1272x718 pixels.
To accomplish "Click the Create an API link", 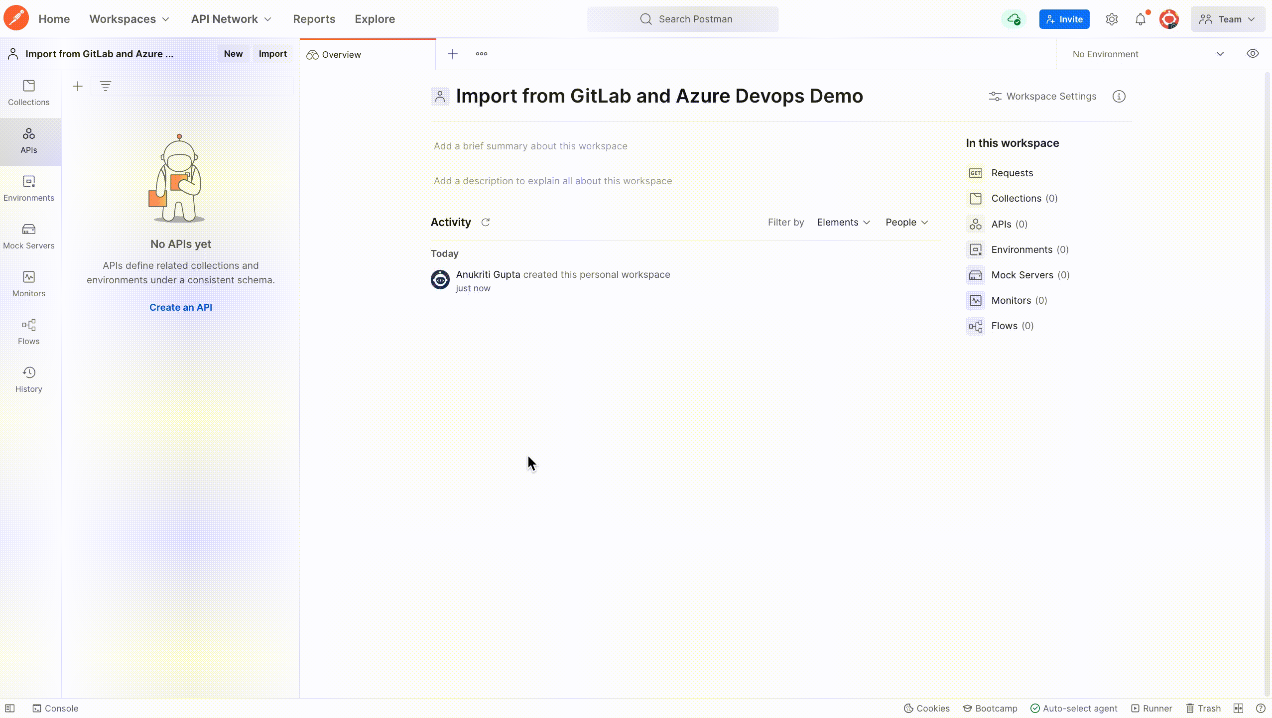I will [180, 307].
